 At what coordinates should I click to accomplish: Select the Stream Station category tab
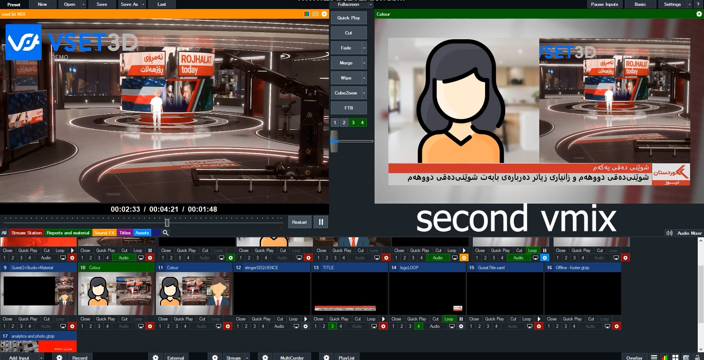26,233
